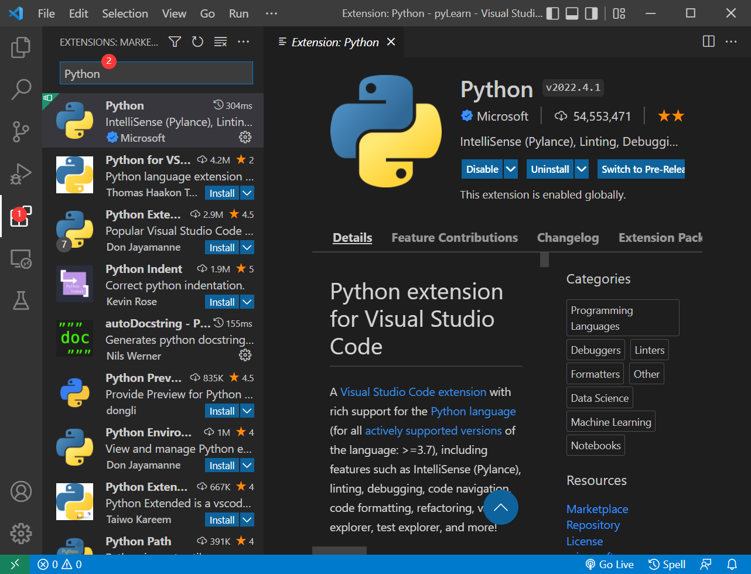Image resolution: width=751 pixels, height=574 pixels.
Task: Show errors and warnings in status bar
Action: pyautogui.click(x=60, y=565)
